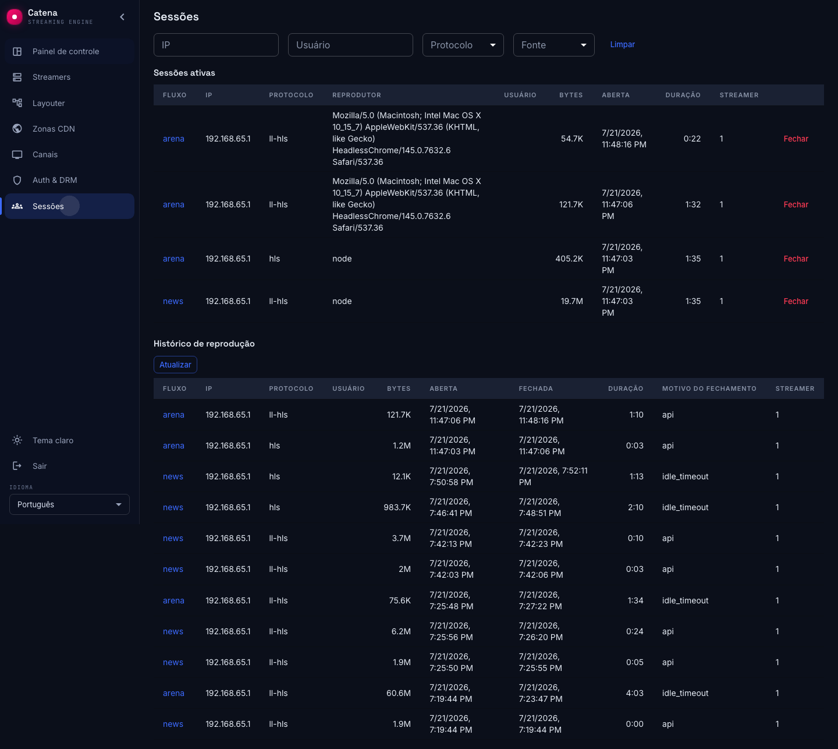Open the Português language dropdown
838x749 pixels.
69,504
